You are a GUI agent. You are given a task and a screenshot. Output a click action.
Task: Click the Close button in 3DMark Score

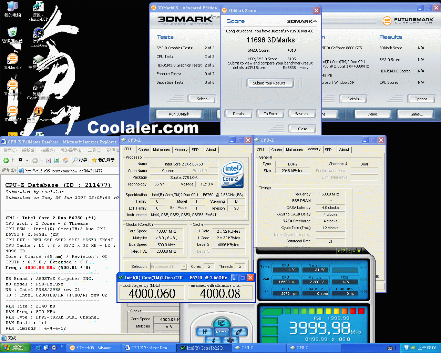coord(302,129)
